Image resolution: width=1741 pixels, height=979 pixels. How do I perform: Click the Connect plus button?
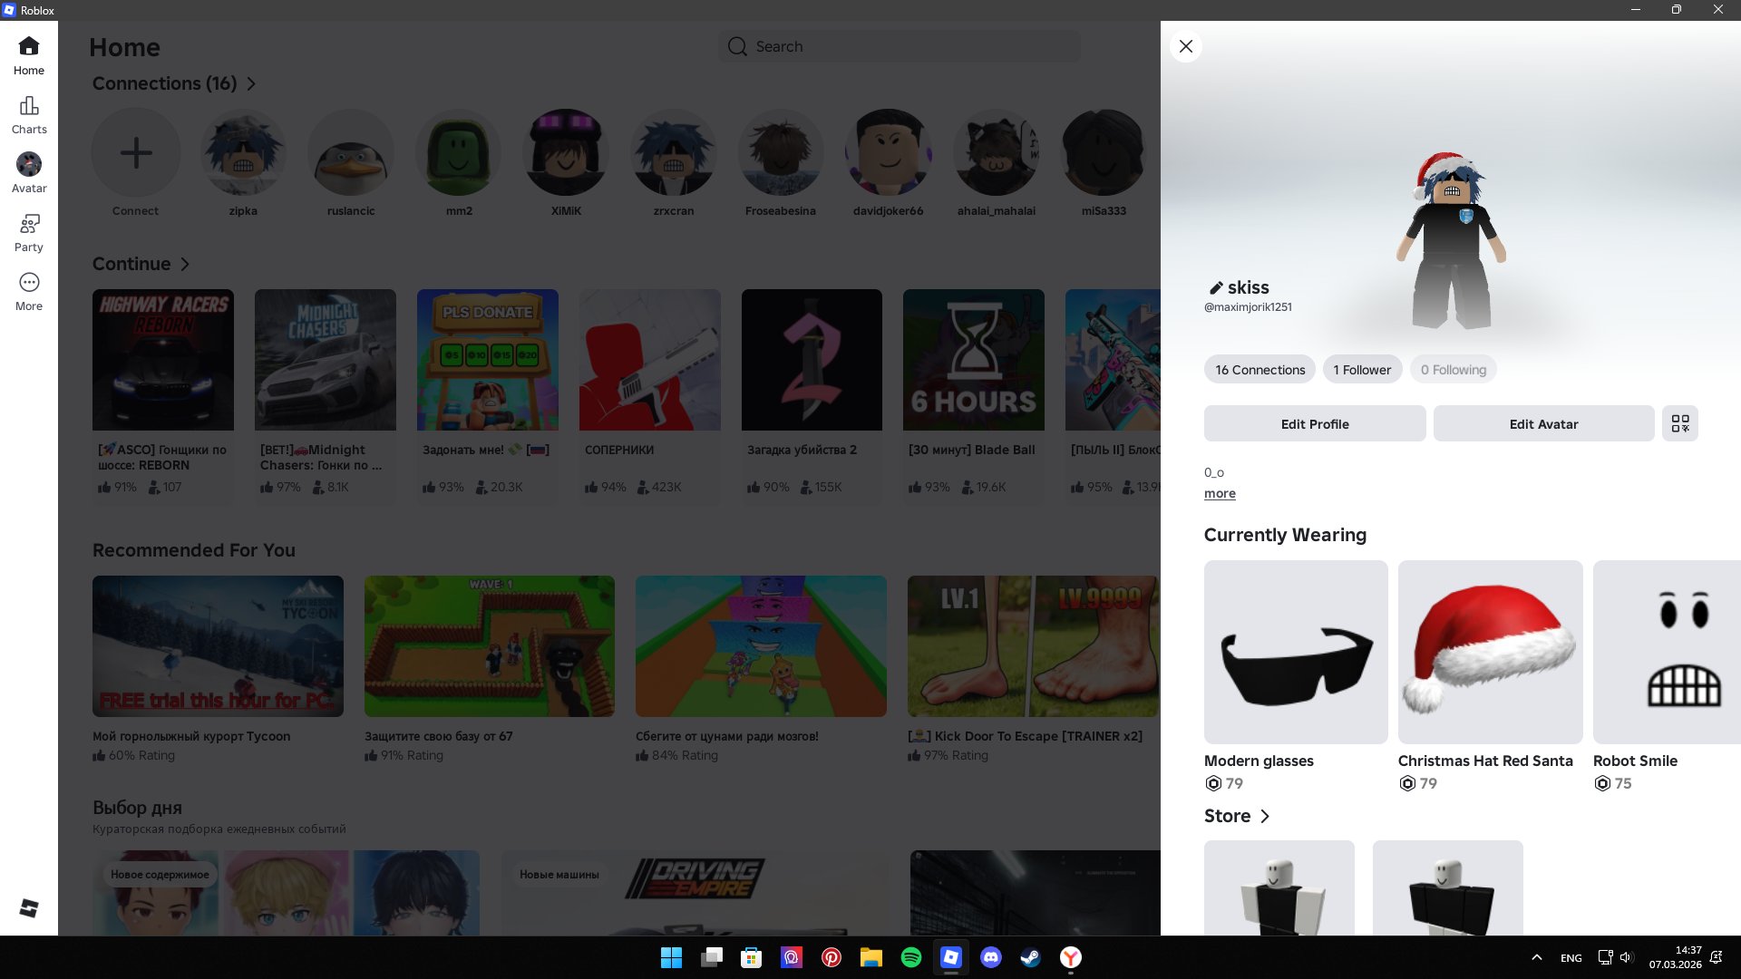136,152
